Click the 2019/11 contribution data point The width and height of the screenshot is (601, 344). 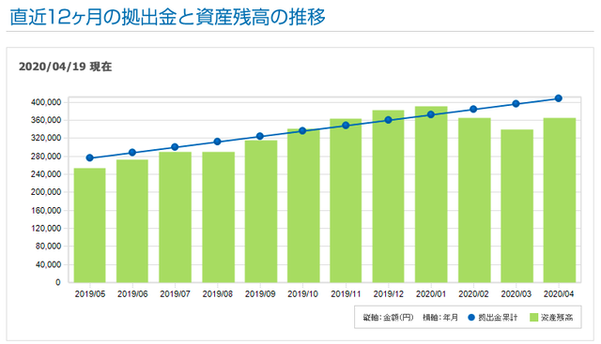coord(346,125)
